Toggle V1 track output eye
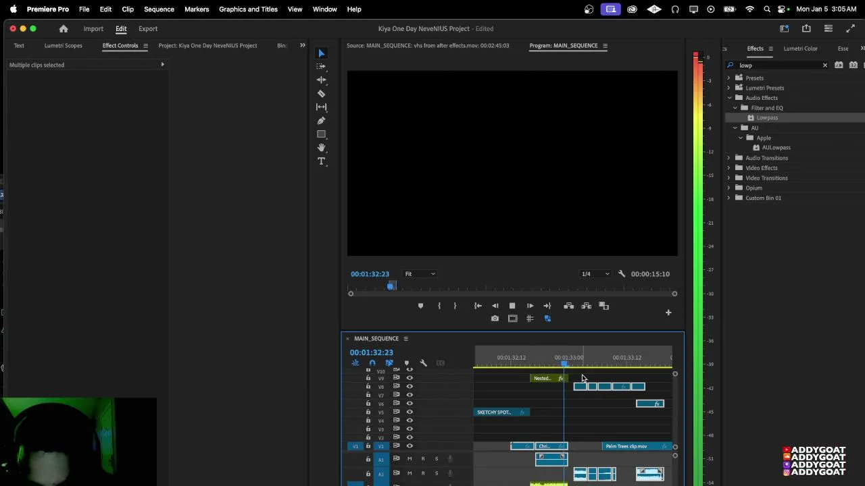 [x=410, y=446]
